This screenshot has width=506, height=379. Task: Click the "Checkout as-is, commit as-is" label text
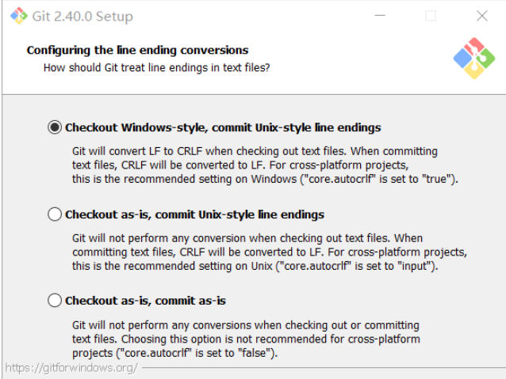click(145, 301)
